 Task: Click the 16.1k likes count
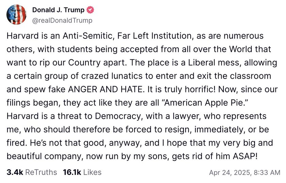click(72, 172)
